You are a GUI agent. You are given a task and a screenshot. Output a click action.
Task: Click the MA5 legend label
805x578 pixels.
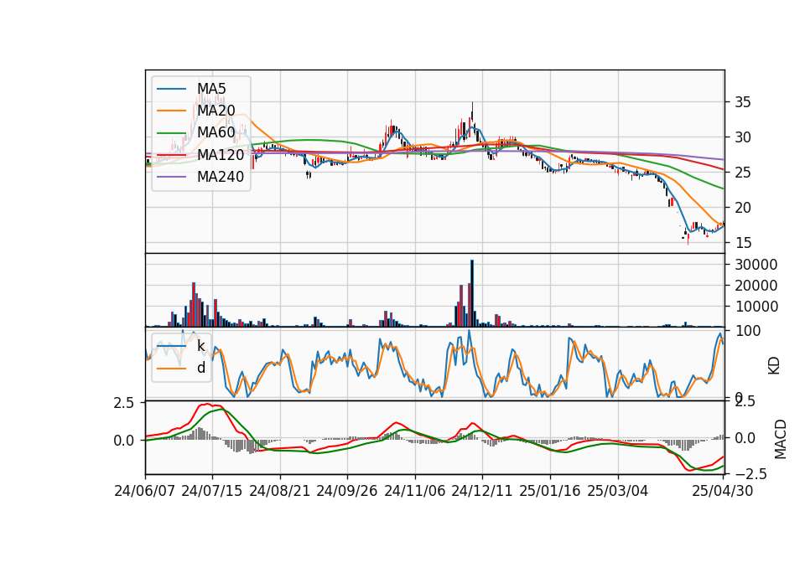tap(211, 89)
